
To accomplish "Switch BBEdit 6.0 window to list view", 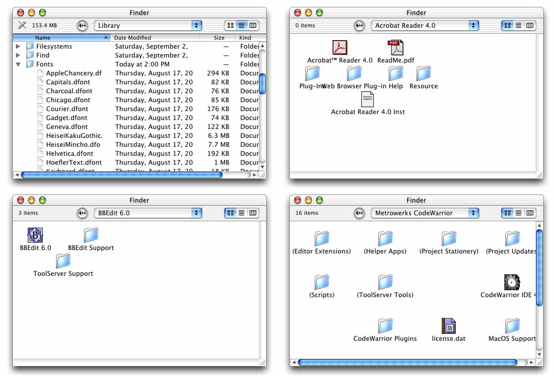I will click(241, 213).
